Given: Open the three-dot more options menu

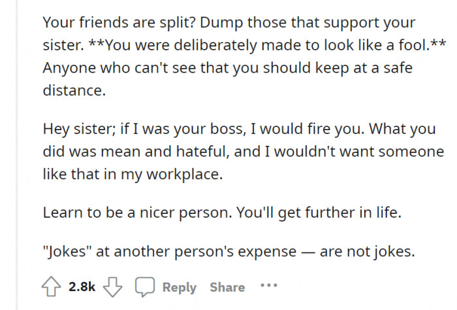Looking at the screenshot, I should (268, 286).
